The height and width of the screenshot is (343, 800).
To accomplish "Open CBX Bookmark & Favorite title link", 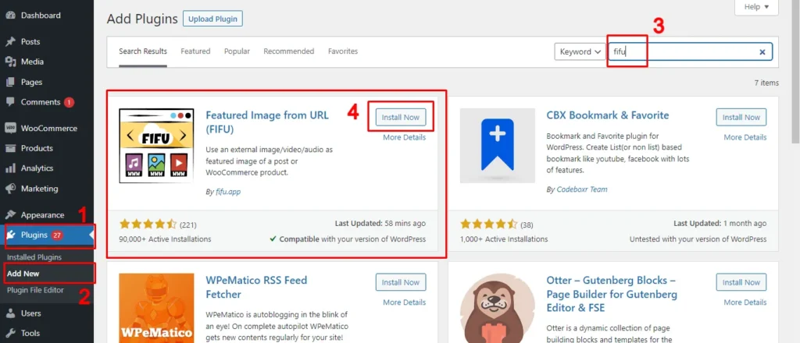I will click(608, 115).
